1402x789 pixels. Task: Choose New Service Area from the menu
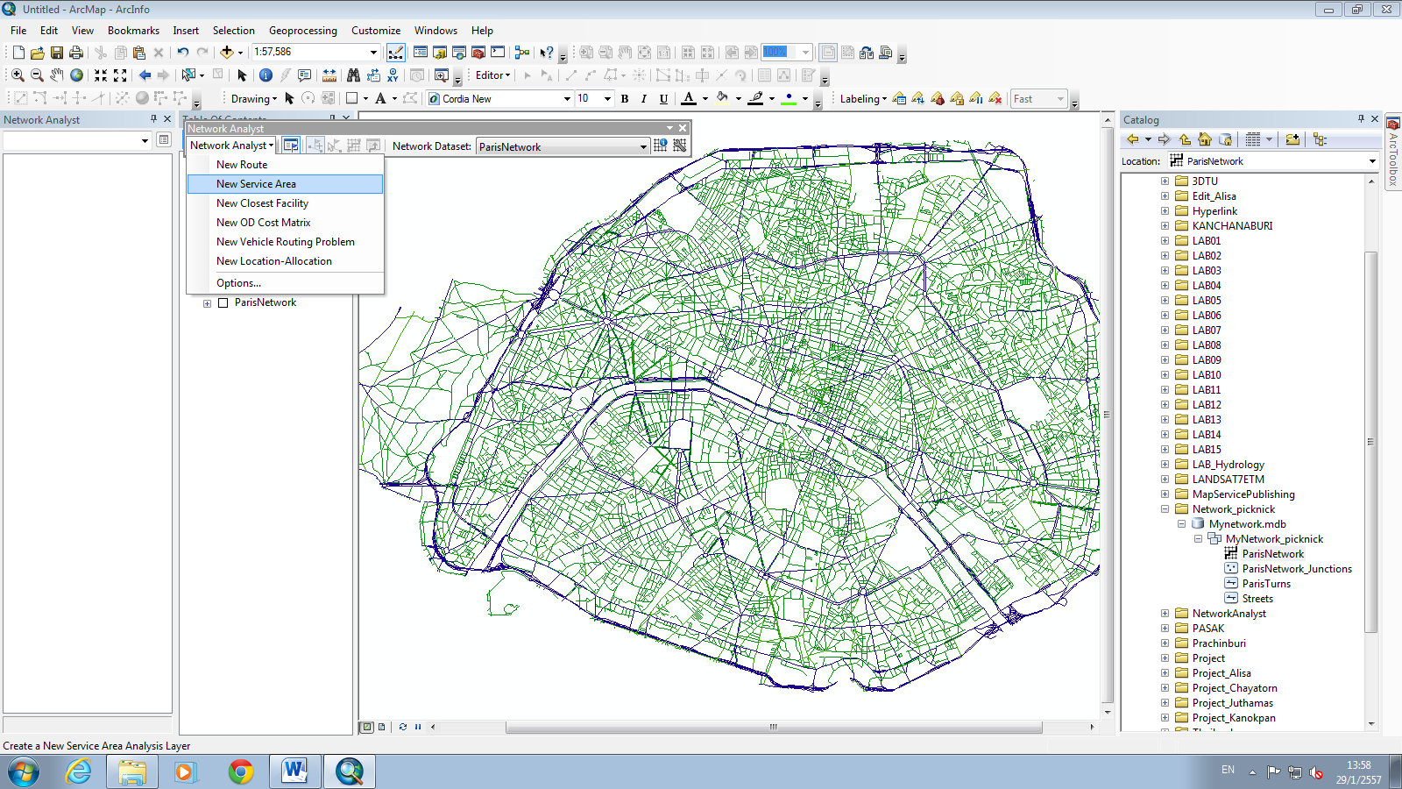click(x=256, y=184)
